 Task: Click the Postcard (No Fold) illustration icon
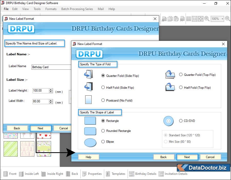[x=88, y=100]
